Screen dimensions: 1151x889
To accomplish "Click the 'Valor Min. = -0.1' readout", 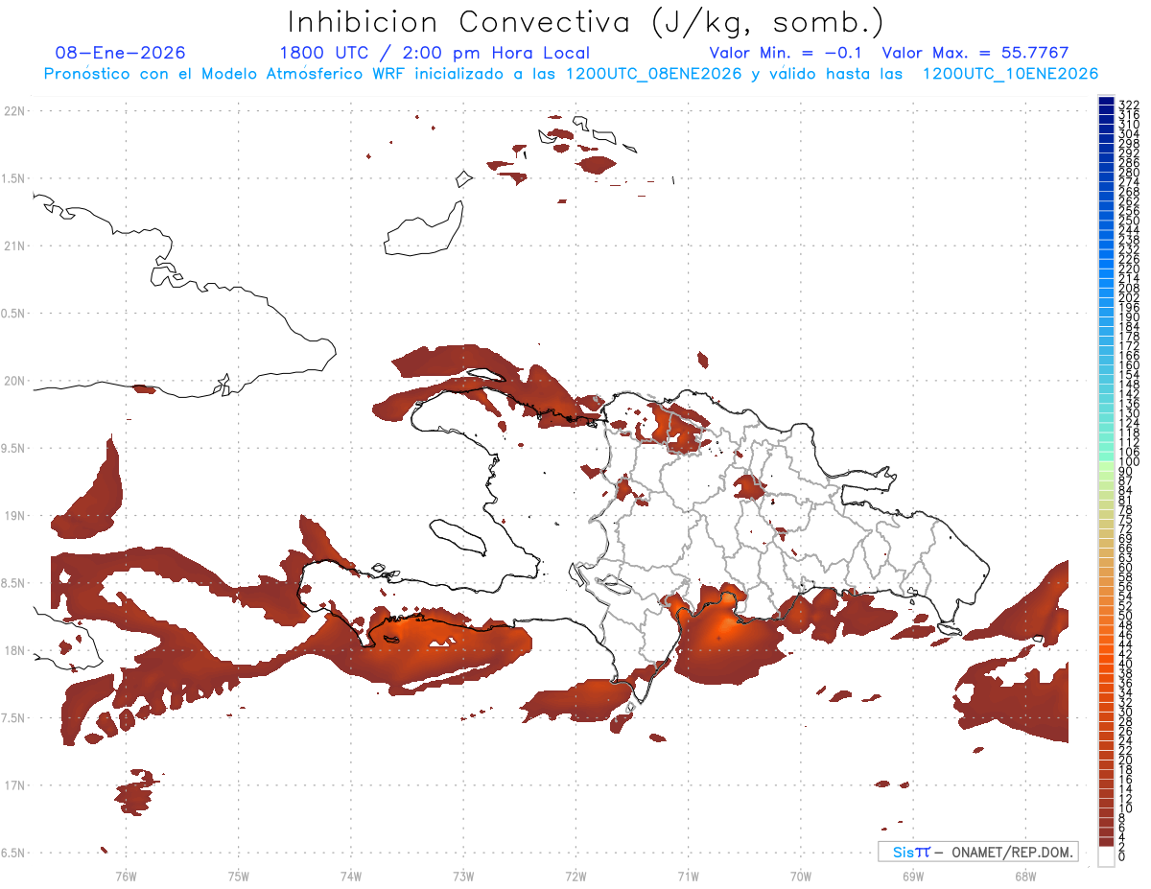I will (x=786, y=53).
